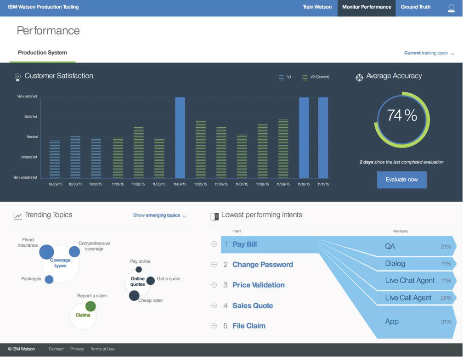Select the Get a quote topic bubble

(x=151, y=281)
